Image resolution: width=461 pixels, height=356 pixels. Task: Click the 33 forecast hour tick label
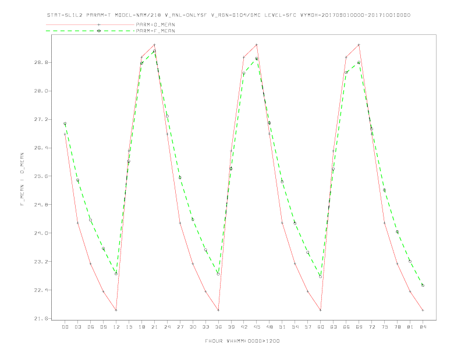205,327
